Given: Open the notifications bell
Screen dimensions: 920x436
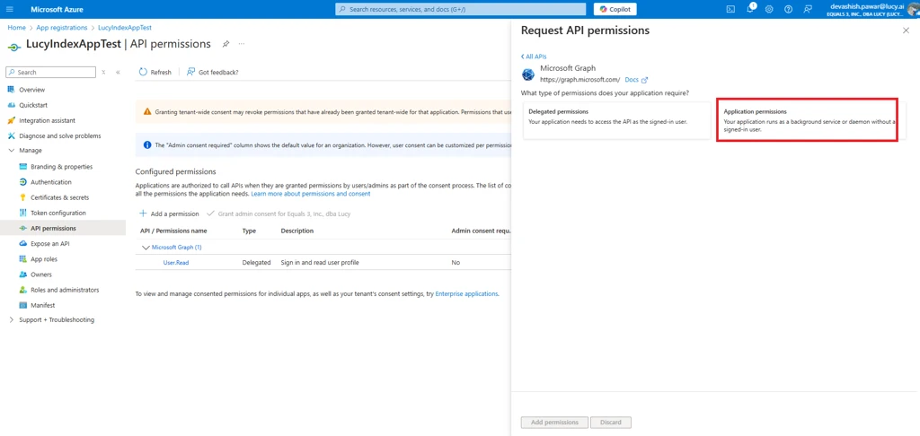Looking at the screenshot, I should pos(750,9).
